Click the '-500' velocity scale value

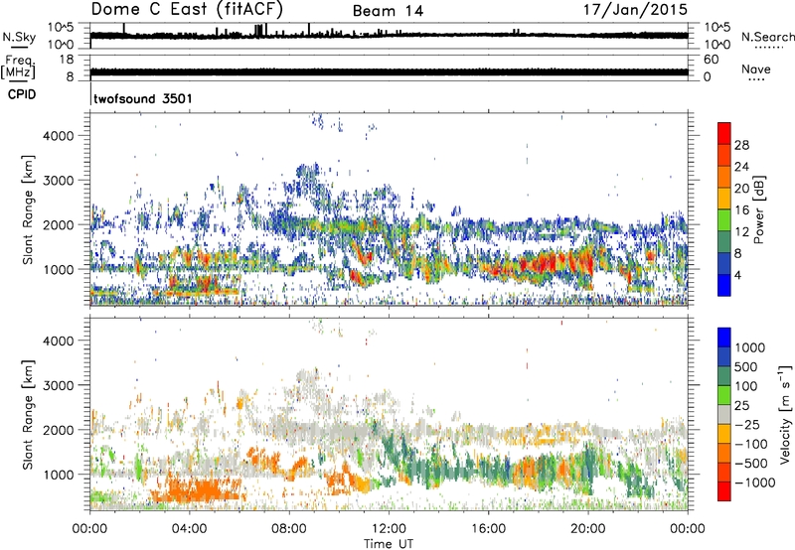pos(751,463)
